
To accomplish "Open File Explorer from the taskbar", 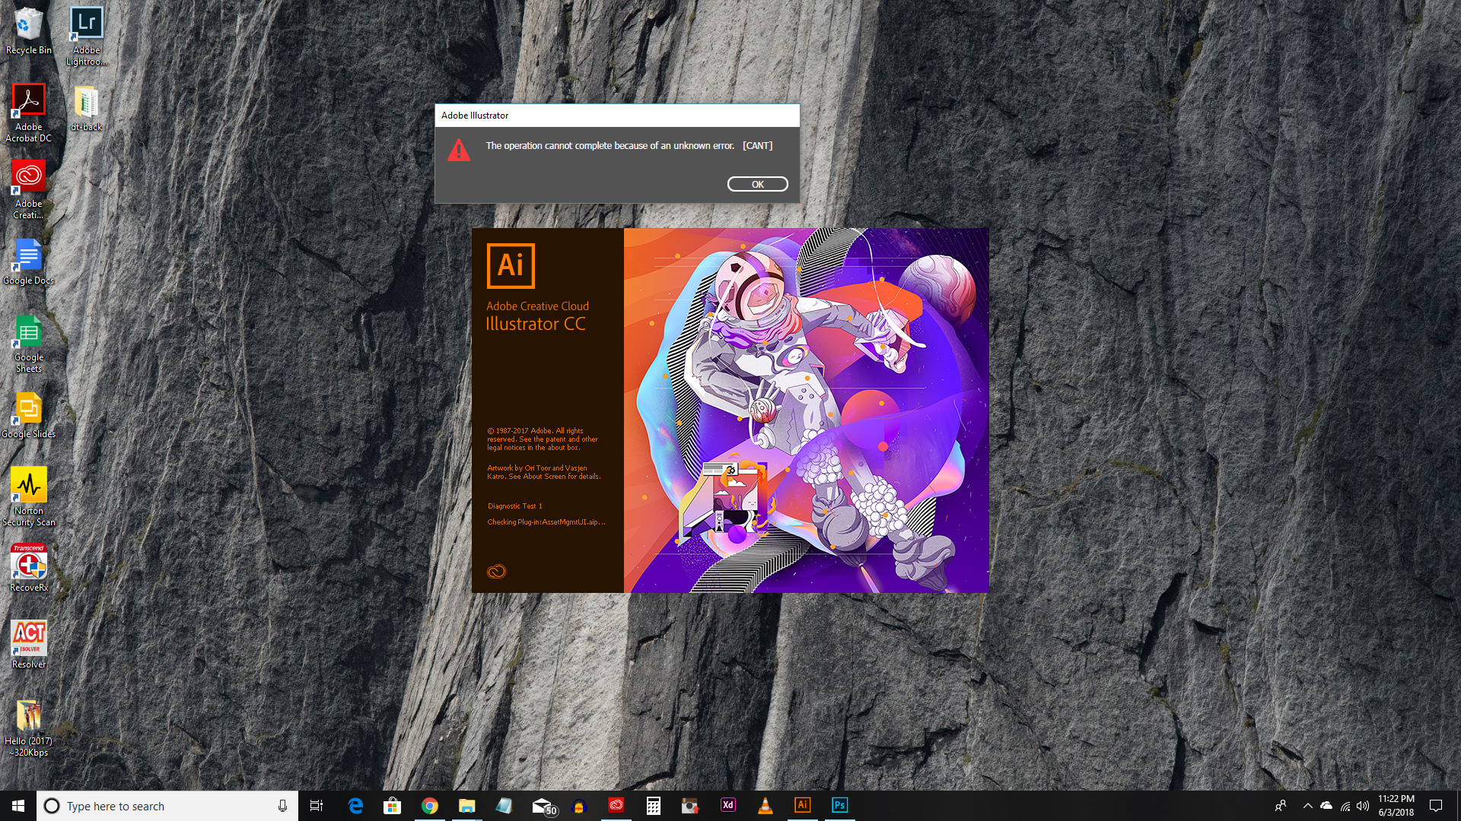I will [x=466, y=806].
